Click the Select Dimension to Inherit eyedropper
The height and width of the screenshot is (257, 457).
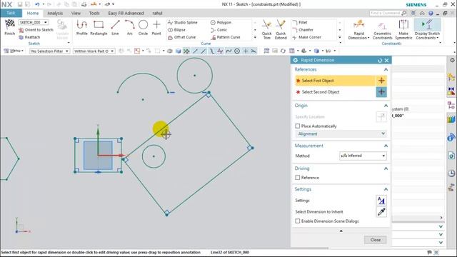381,212
